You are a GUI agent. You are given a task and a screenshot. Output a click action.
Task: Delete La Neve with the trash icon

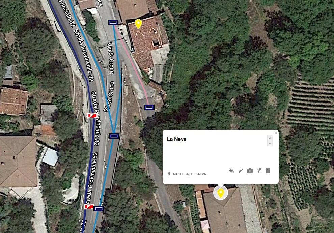(268, 170)
